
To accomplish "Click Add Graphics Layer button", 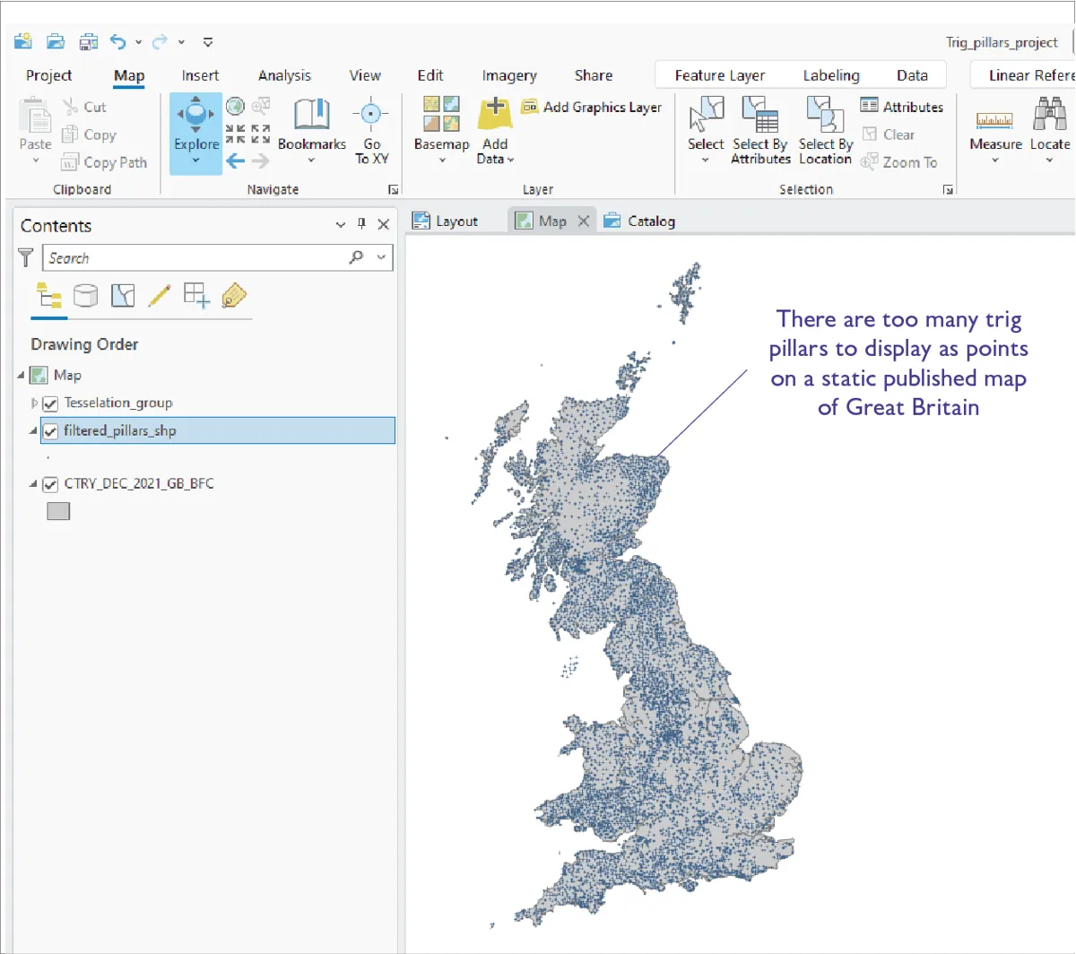I will pos(592,107).
